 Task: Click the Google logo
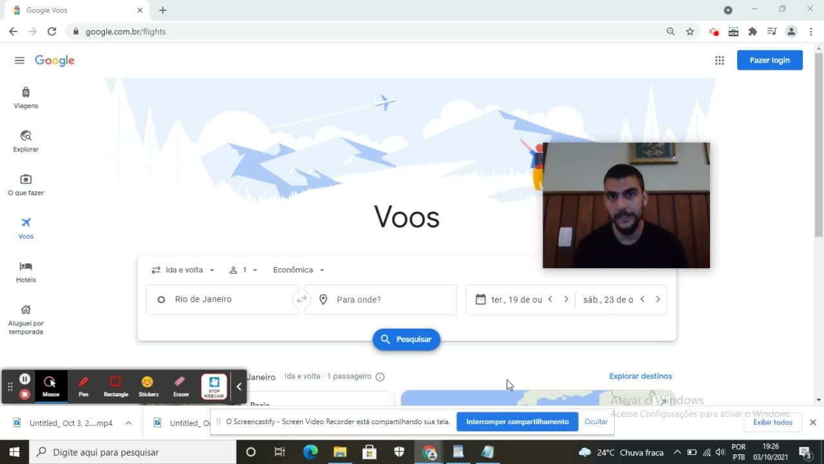[x=55, y=61]
